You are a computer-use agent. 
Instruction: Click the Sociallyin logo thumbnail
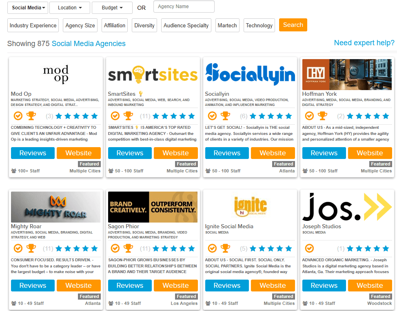click(x=250, y=74)
